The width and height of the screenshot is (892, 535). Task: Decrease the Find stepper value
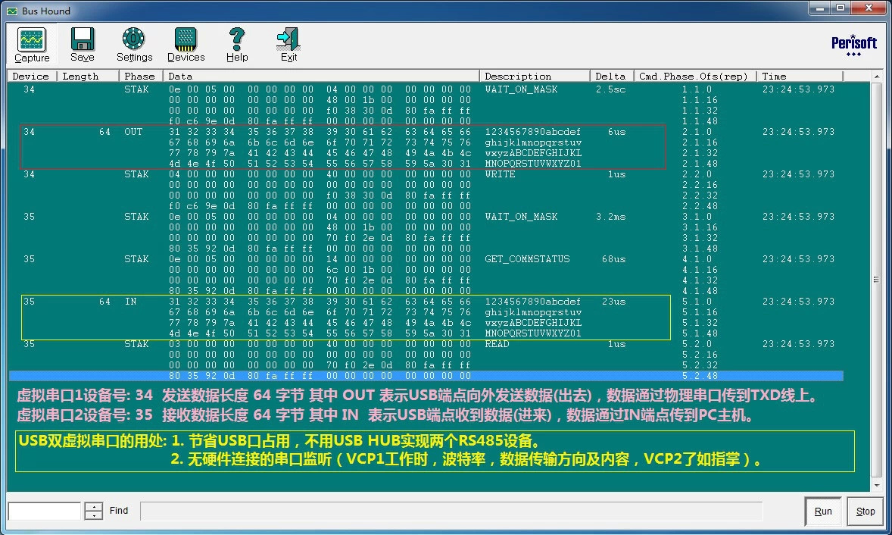pos(94,515)
